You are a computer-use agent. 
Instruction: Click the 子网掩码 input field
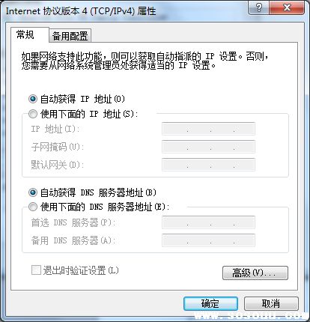point(208,147)
